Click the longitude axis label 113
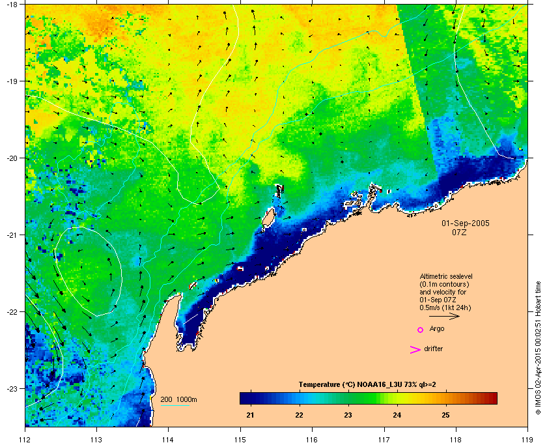The width and height of the screenshot is (547, 443). click(x=96, y=439)
